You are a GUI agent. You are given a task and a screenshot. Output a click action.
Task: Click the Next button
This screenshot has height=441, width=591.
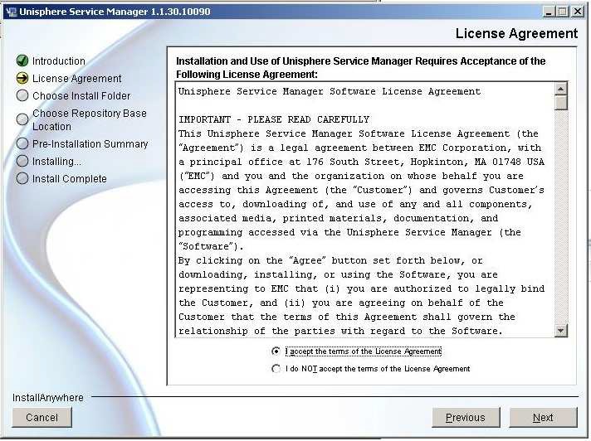[x=543, y=417]
